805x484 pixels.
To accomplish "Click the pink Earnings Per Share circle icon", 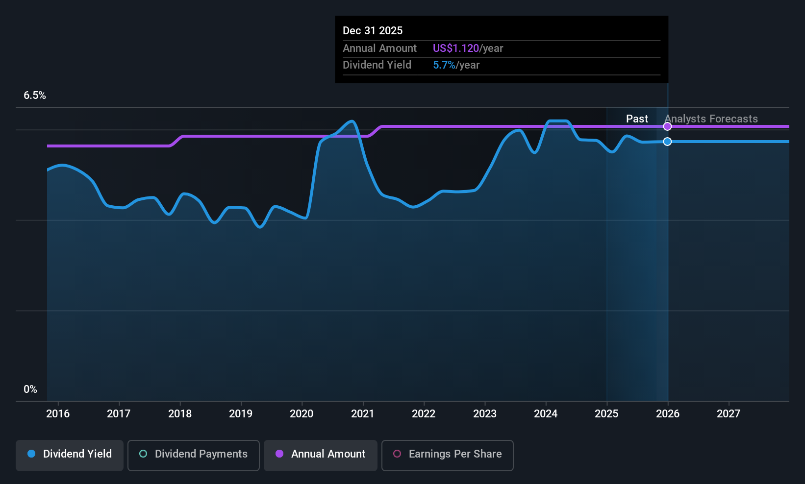I will 397,454.
